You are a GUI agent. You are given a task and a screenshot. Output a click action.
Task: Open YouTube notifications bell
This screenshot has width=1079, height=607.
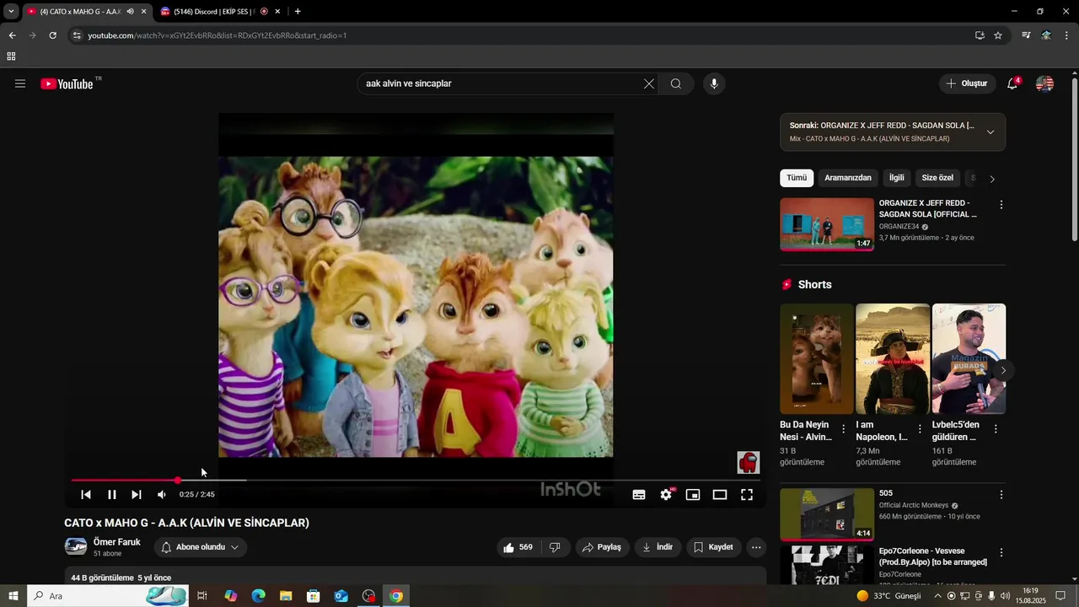coord(1012,83)
